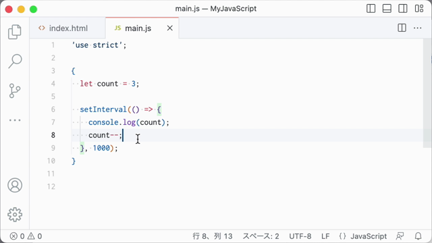Image resolution: width=432 pixels, height=243 pixels.
Task: Switch to the index.html tab
Action: (x=67, y=28)
